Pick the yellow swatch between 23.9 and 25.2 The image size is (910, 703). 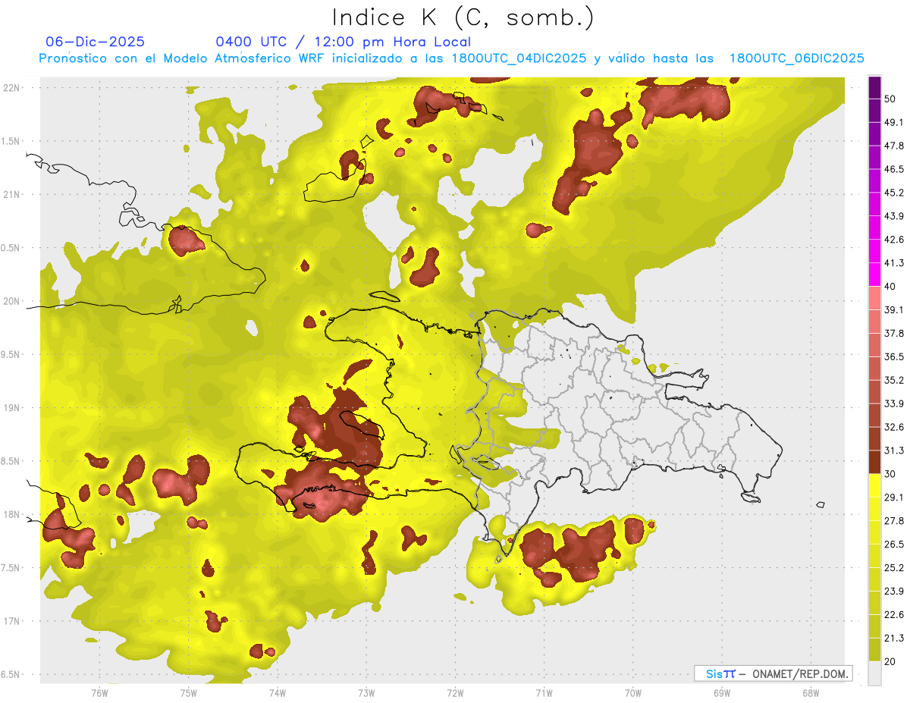[x=875, y=579]
